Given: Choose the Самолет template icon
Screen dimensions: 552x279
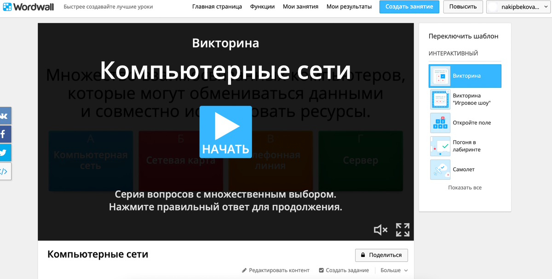Looking at the screenshot, I should pos(440,170).
